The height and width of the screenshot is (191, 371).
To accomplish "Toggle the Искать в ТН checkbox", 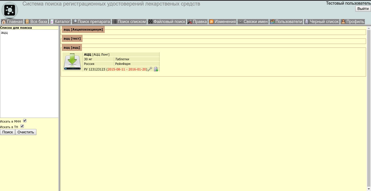I will pos(22,126).
